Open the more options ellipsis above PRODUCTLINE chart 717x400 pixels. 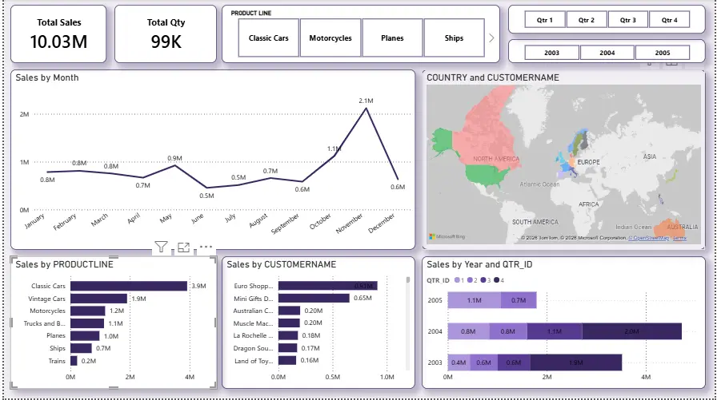tap(206, 247)
